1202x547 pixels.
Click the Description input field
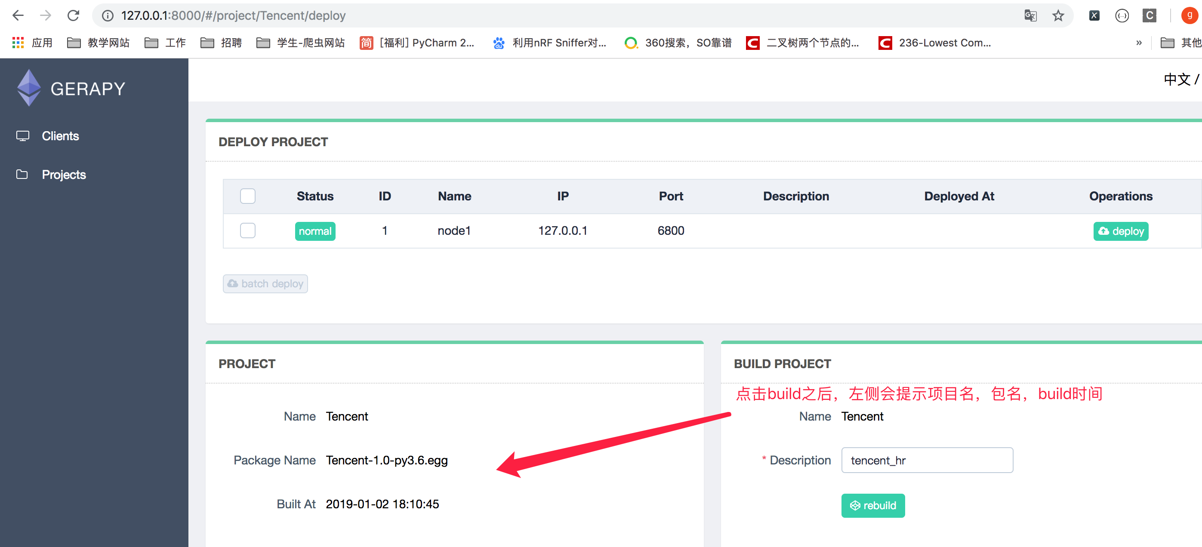pyautogui.click(x=927, y=460)
